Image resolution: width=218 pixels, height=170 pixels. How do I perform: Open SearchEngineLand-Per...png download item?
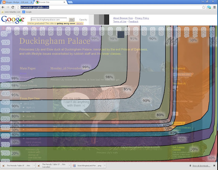pyautogui.click(x=88, y=166)
